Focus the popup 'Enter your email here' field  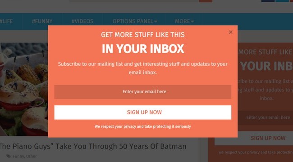pos(143,92)
